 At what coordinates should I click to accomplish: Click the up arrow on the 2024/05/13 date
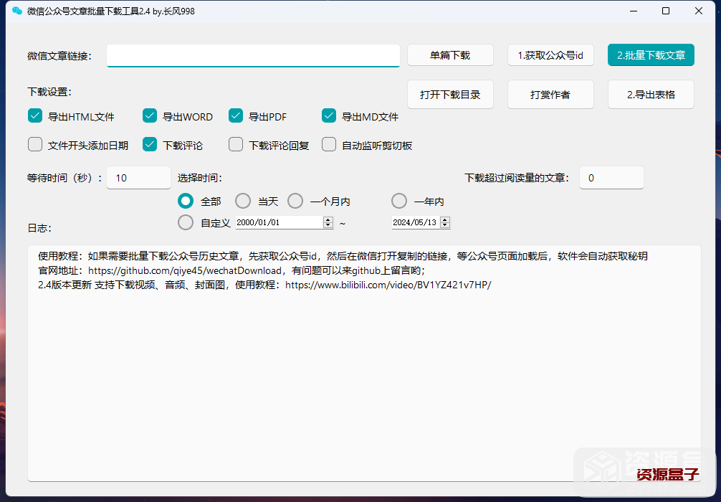click(445, 219)
